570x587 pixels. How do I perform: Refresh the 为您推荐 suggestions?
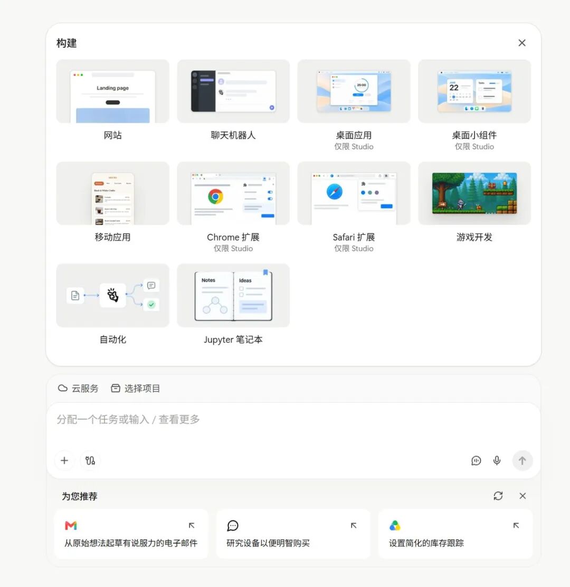click(x=498, y=496)
